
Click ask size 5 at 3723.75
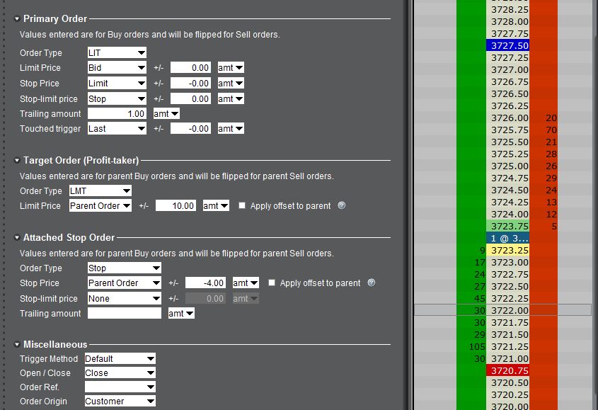click(553, 226)
